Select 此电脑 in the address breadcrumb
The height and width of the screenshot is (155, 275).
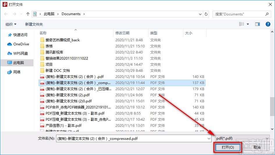(x=49, y=14)
